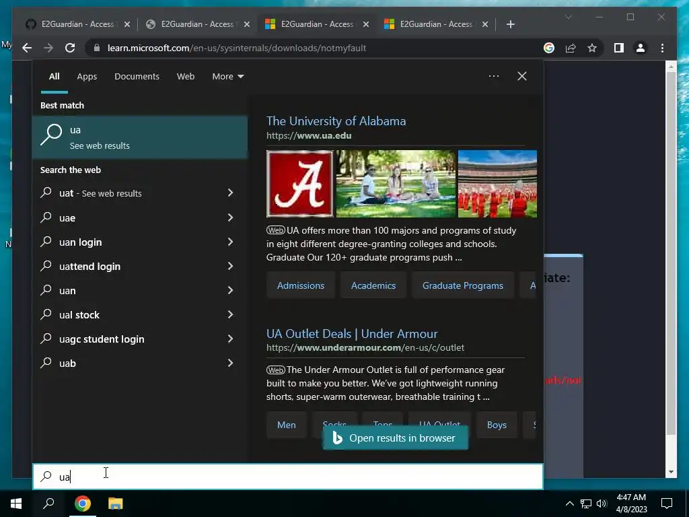Screen dimensions: 689x517
Task: Click the Chrome back arrow button
Action: coord(27,48)
